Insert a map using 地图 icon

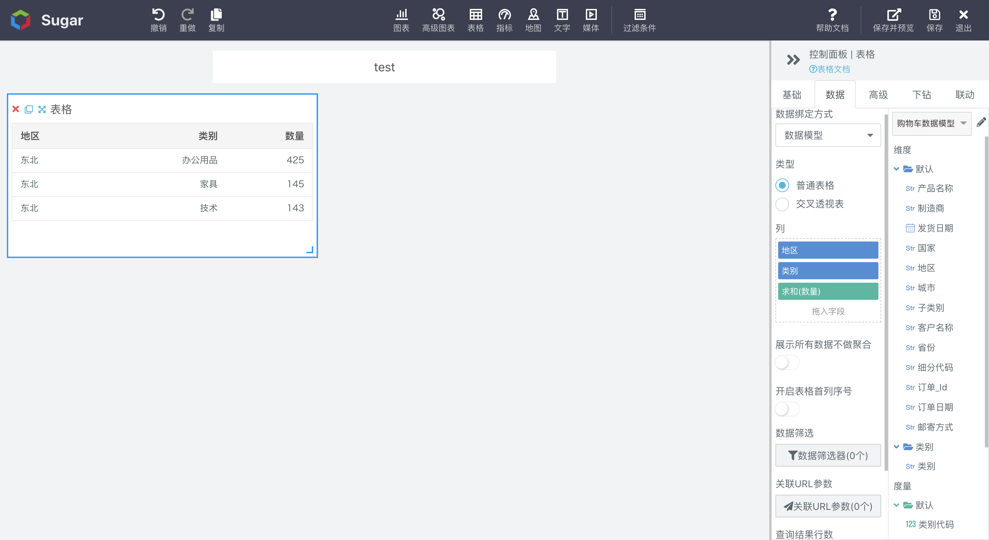pos(533,14)
